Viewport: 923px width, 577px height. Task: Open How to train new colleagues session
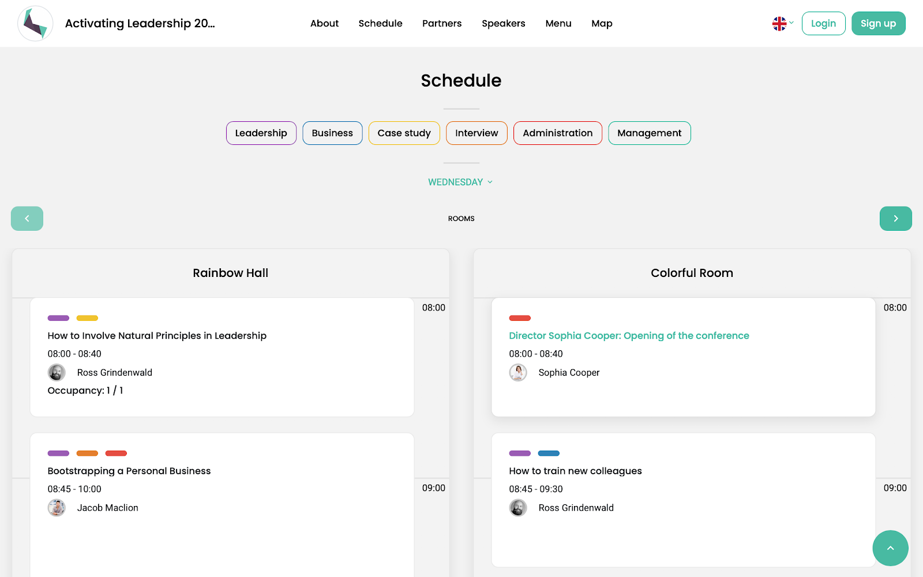click(575, 471)
